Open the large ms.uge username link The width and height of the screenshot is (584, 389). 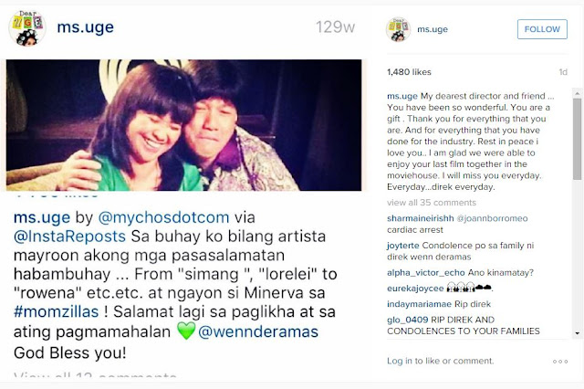coord(85,27)
